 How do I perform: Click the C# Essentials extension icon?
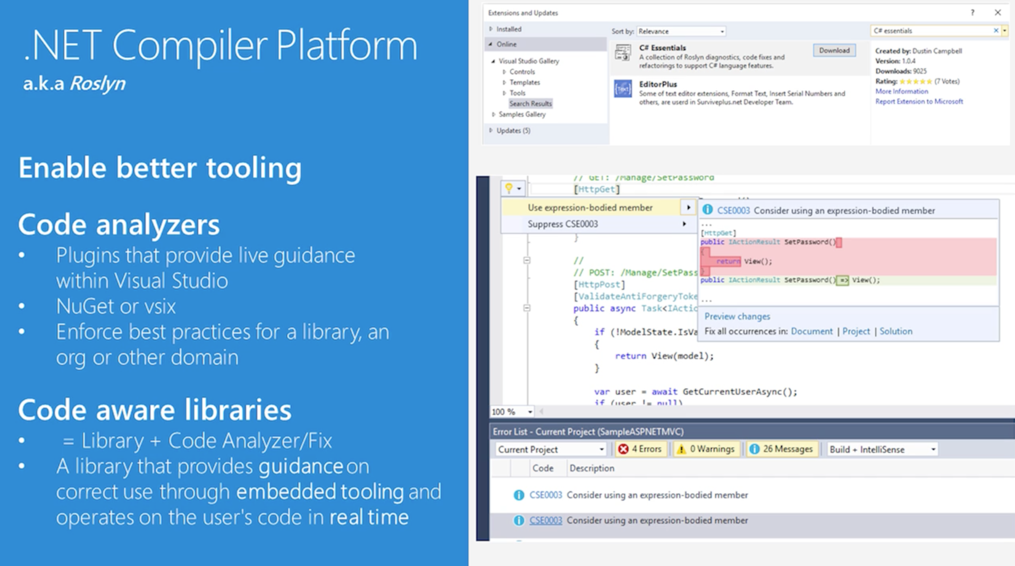pyautogui.click(x=623, y=53)
